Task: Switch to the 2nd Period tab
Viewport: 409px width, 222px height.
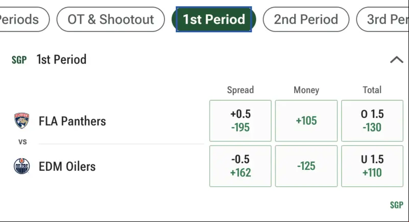Action: click(306, 19)
